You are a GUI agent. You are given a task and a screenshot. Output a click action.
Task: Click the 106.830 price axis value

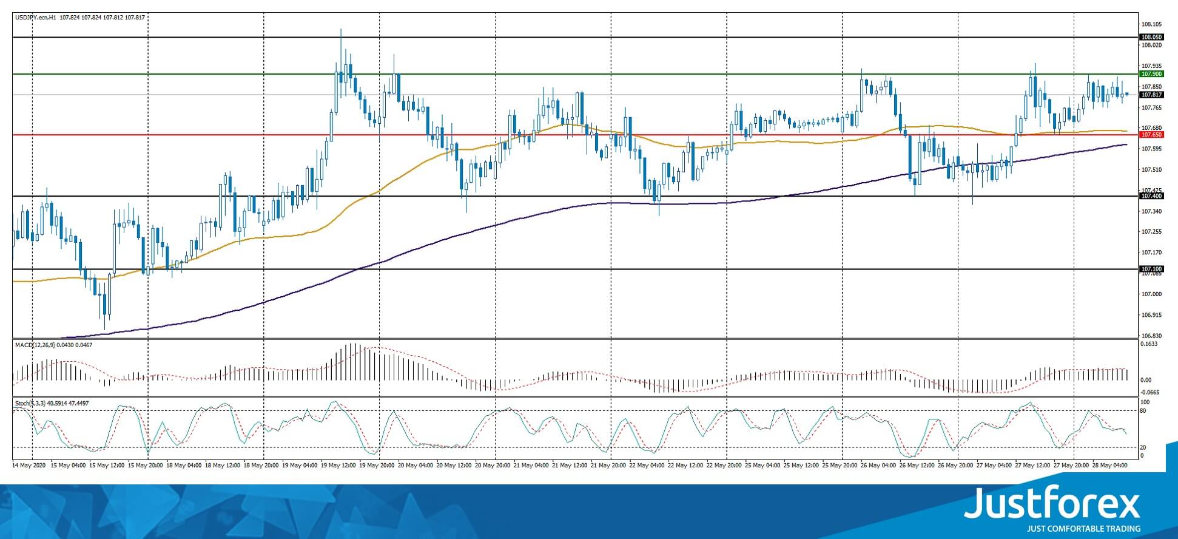pos(1151,336)
